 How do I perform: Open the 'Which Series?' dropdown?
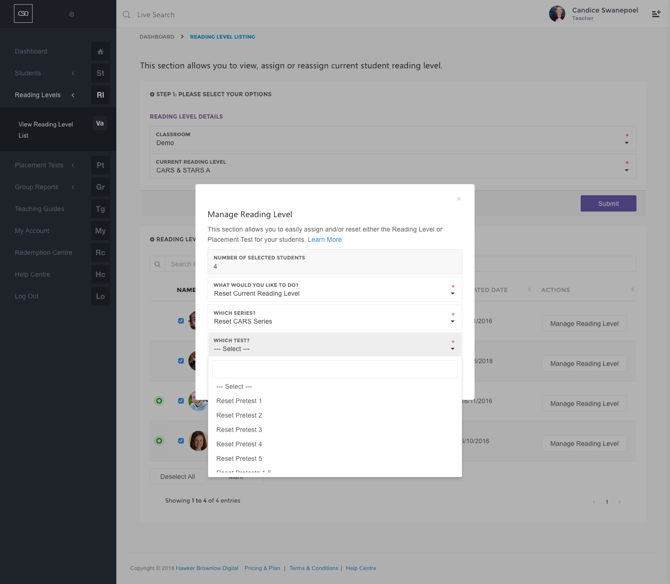coord(335,317)
